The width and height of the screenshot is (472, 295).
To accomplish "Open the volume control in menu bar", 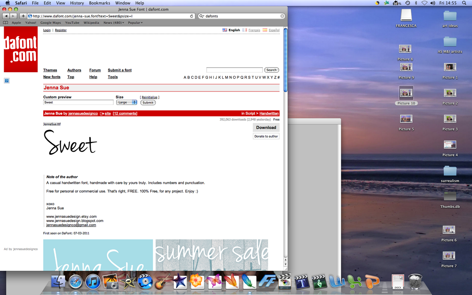I will tap(433, 3).
